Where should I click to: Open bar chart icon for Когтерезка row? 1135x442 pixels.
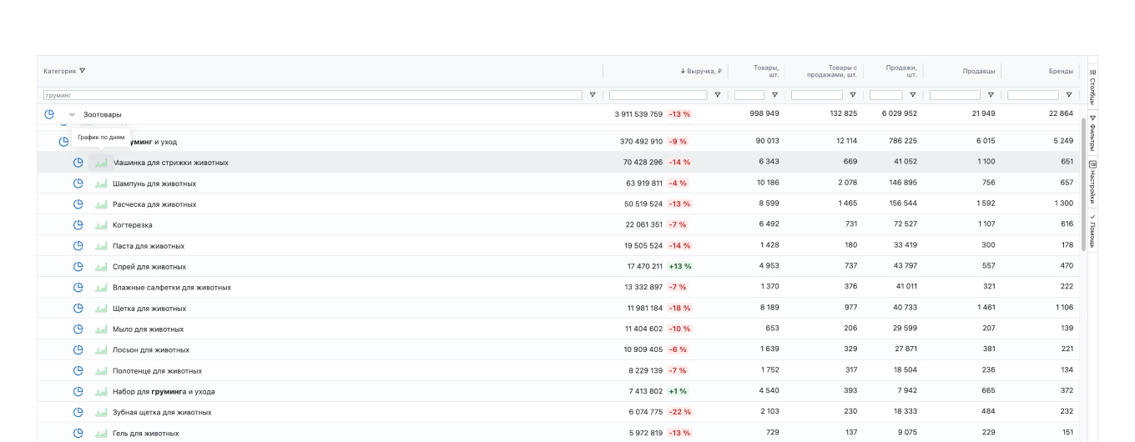101,225
